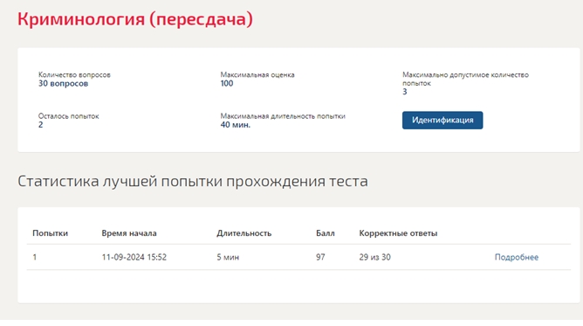Click the score value 97
Screen dimensions: 583x326
click(320, 257)
